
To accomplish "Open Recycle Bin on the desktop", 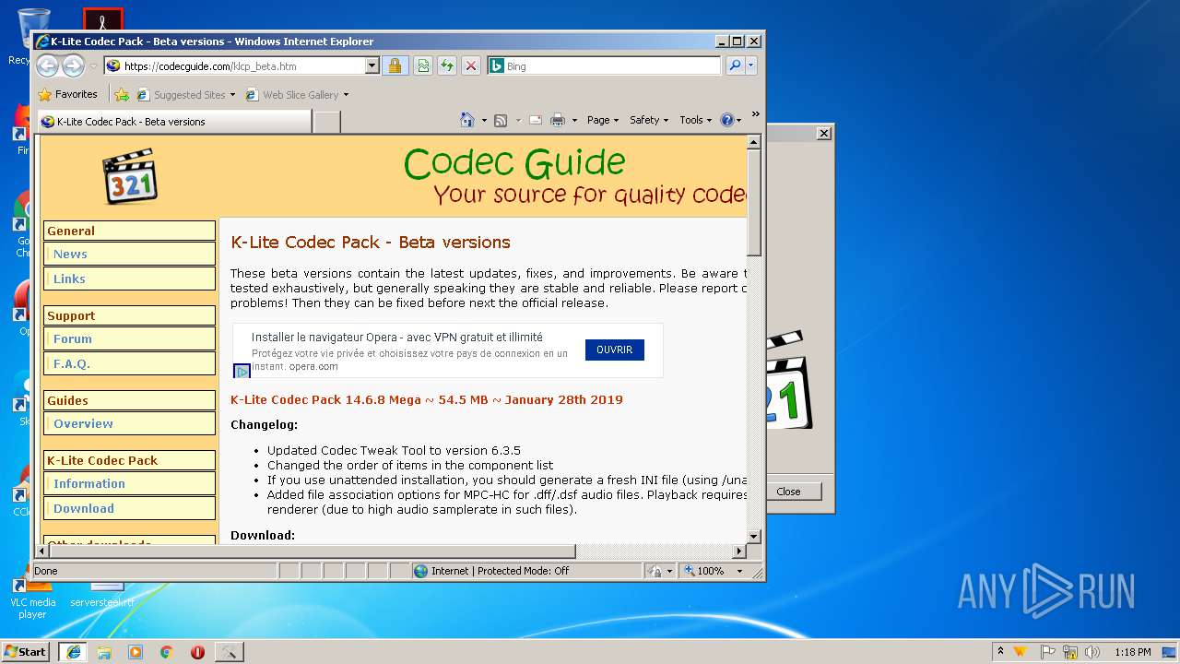I will (33, 37).
